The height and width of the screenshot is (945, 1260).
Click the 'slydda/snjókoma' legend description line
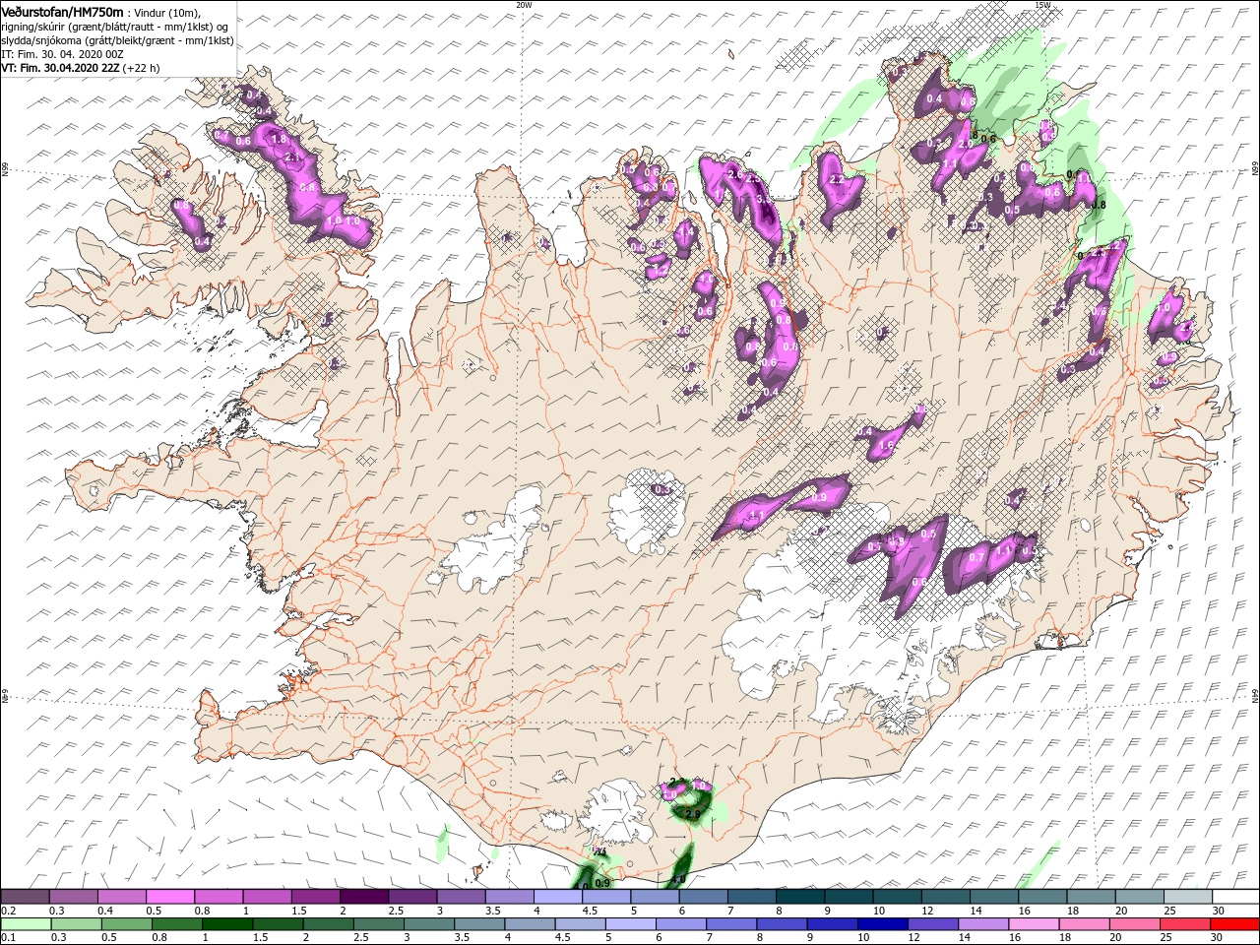[117, 40]
